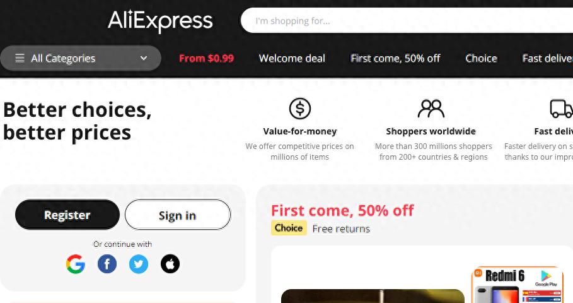
Task: Click the Shoppers worldwide people icon
Action: [431, 109]
